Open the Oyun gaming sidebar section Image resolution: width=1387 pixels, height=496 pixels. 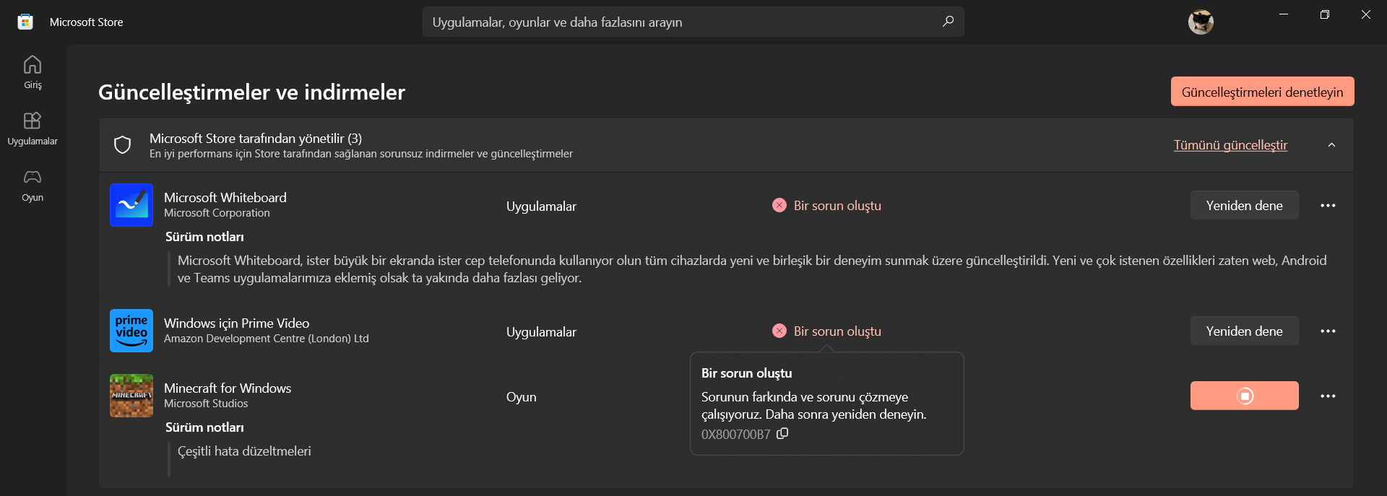[33, 185]
